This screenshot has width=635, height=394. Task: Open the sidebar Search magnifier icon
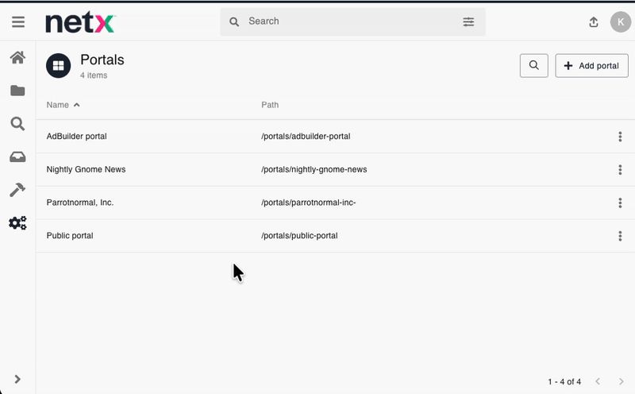(x=17, y=124)
